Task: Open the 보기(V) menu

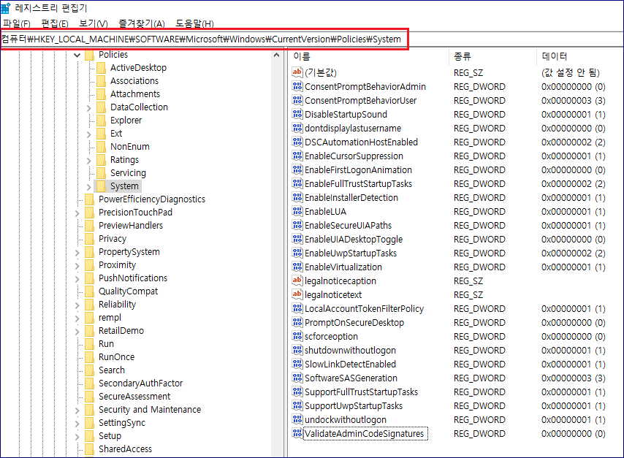Action: click(x=94, y=23)
